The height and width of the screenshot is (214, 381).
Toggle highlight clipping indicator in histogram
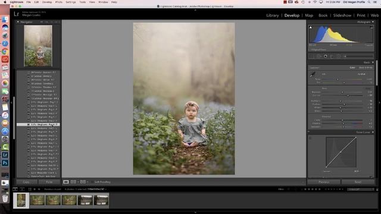[x=371, y=27]
